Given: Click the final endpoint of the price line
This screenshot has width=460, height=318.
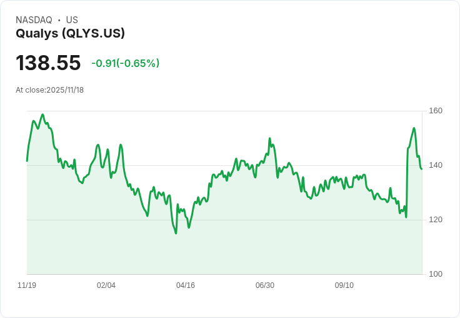Looking at the screenshot, I should (x=421, y=168).
